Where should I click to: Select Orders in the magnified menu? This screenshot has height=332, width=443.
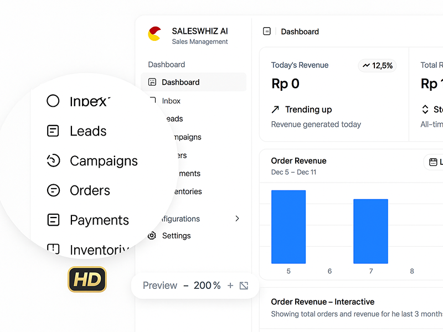coord(90,190)
